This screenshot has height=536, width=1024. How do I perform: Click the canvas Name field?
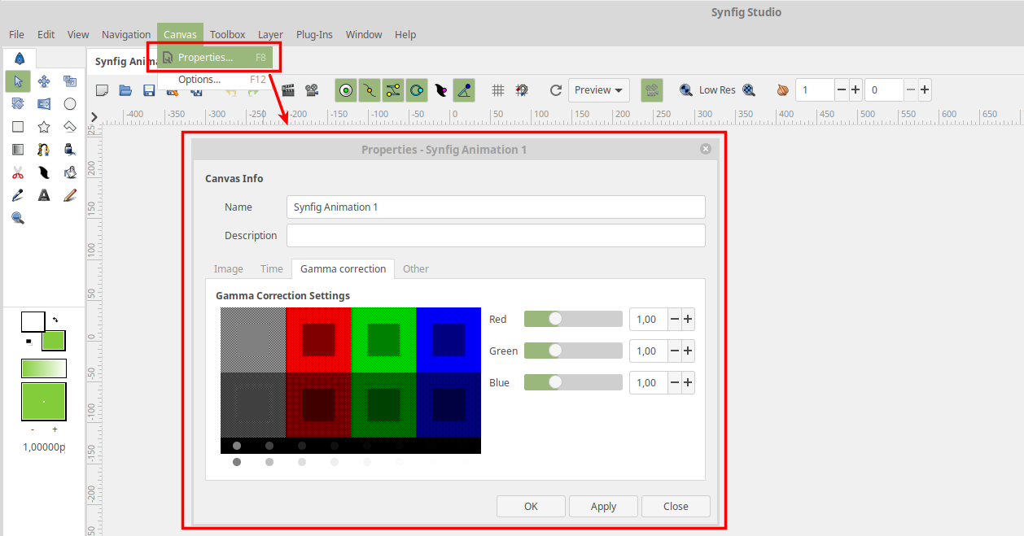click(496, 207)
